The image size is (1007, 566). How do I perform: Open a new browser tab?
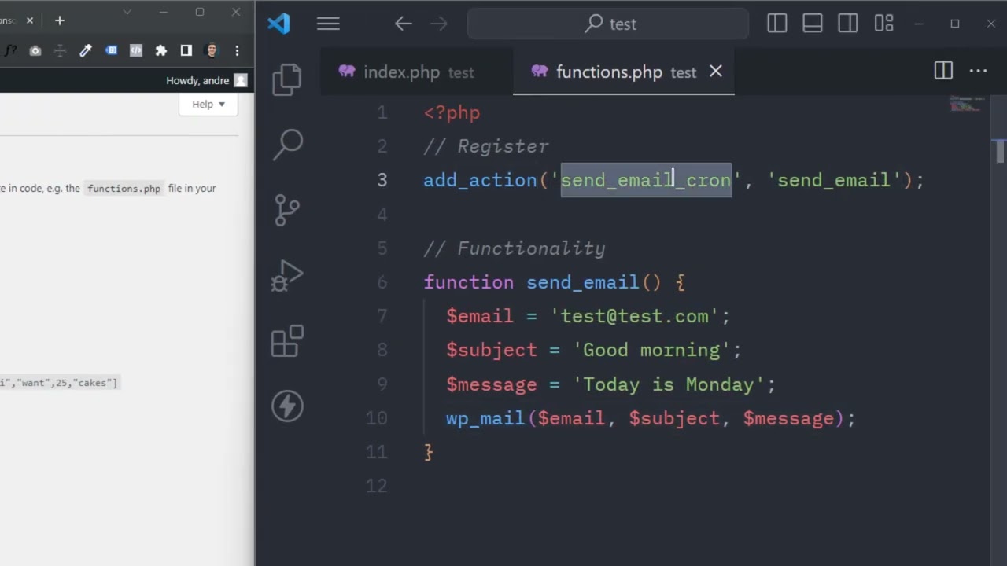click(x=59, y=20)
